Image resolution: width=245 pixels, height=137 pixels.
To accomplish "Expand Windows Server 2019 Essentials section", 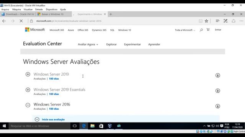I will tap(28, 90).
